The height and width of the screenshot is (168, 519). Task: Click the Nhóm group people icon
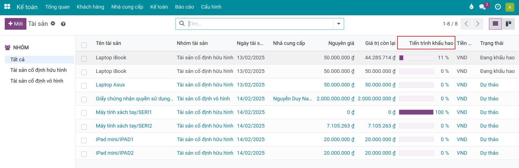8,47
